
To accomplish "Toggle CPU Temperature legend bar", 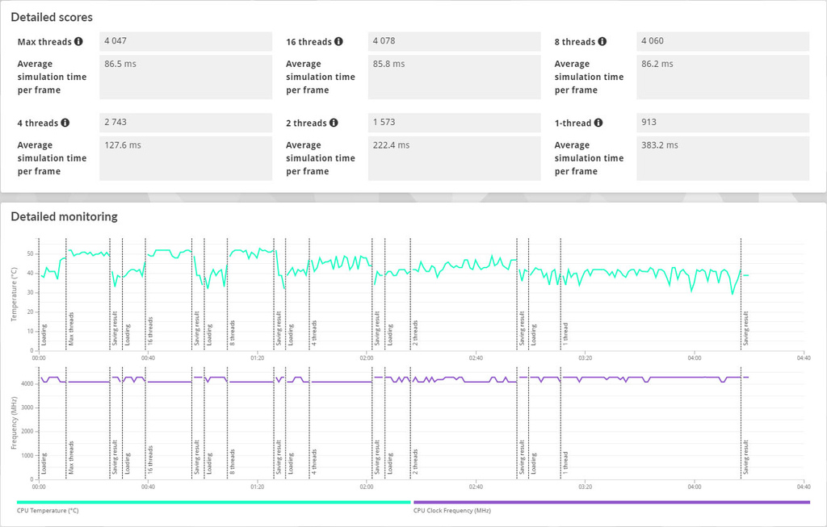I will point(213,502).
